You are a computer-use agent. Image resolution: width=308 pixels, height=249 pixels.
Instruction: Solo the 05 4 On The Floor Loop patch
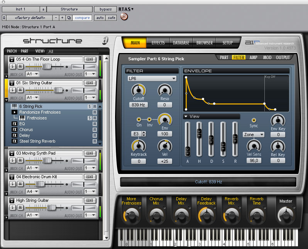pos(13,66)
